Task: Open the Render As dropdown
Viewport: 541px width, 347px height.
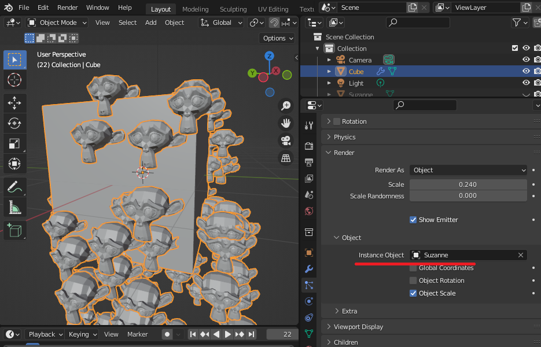Action: tap(468, 170)
